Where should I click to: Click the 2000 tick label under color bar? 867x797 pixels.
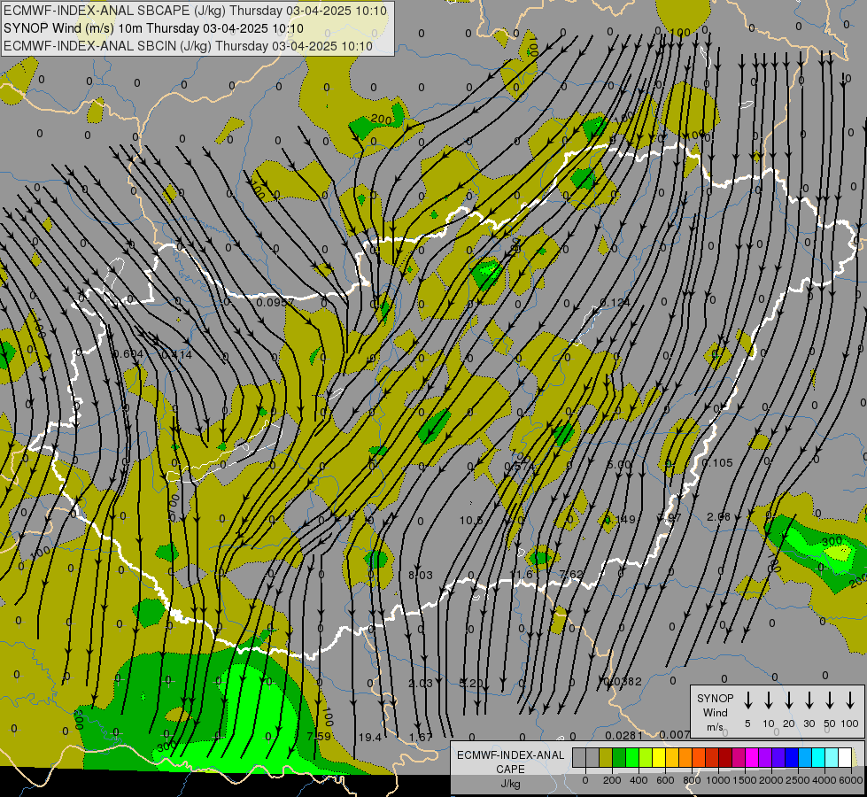(771, 780)
